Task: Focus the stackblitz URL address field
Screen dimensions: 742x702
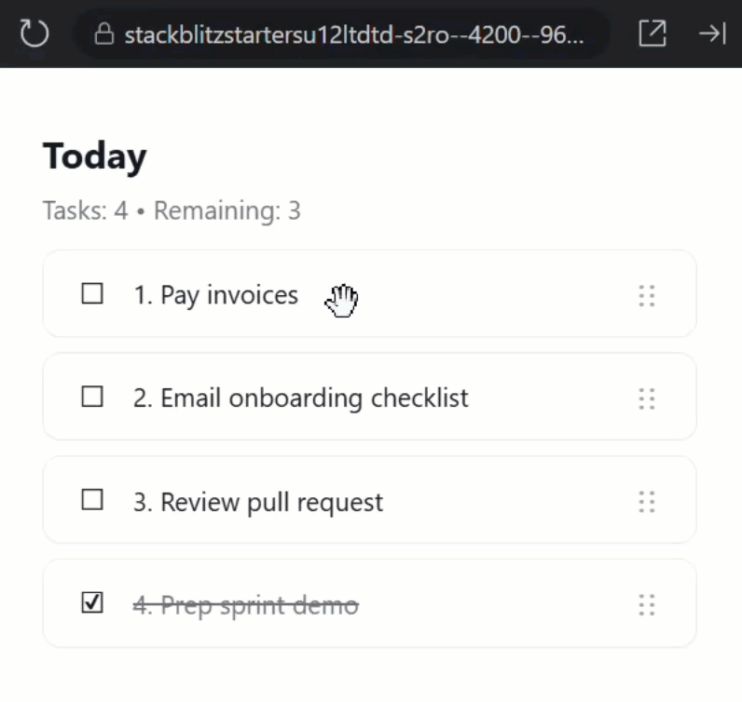Action: click(x=354, y=34)
